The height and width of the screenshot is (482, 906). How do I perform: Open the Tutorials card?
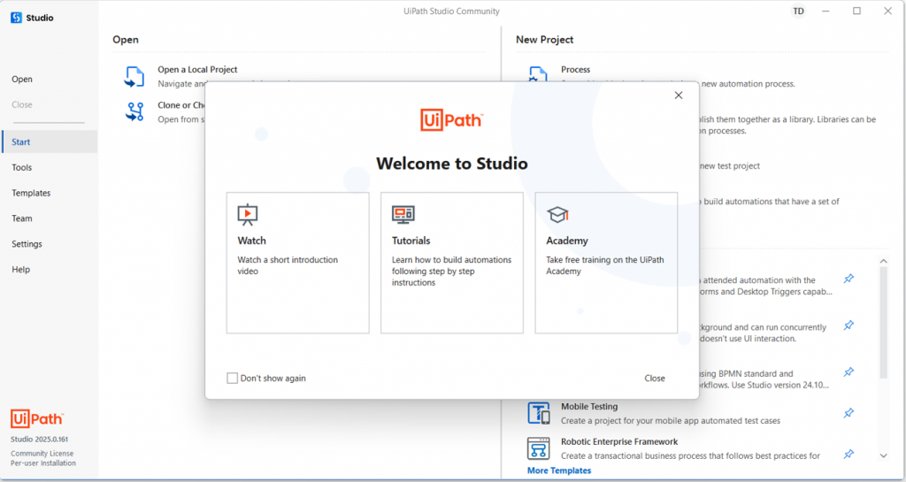coord(452,263)
